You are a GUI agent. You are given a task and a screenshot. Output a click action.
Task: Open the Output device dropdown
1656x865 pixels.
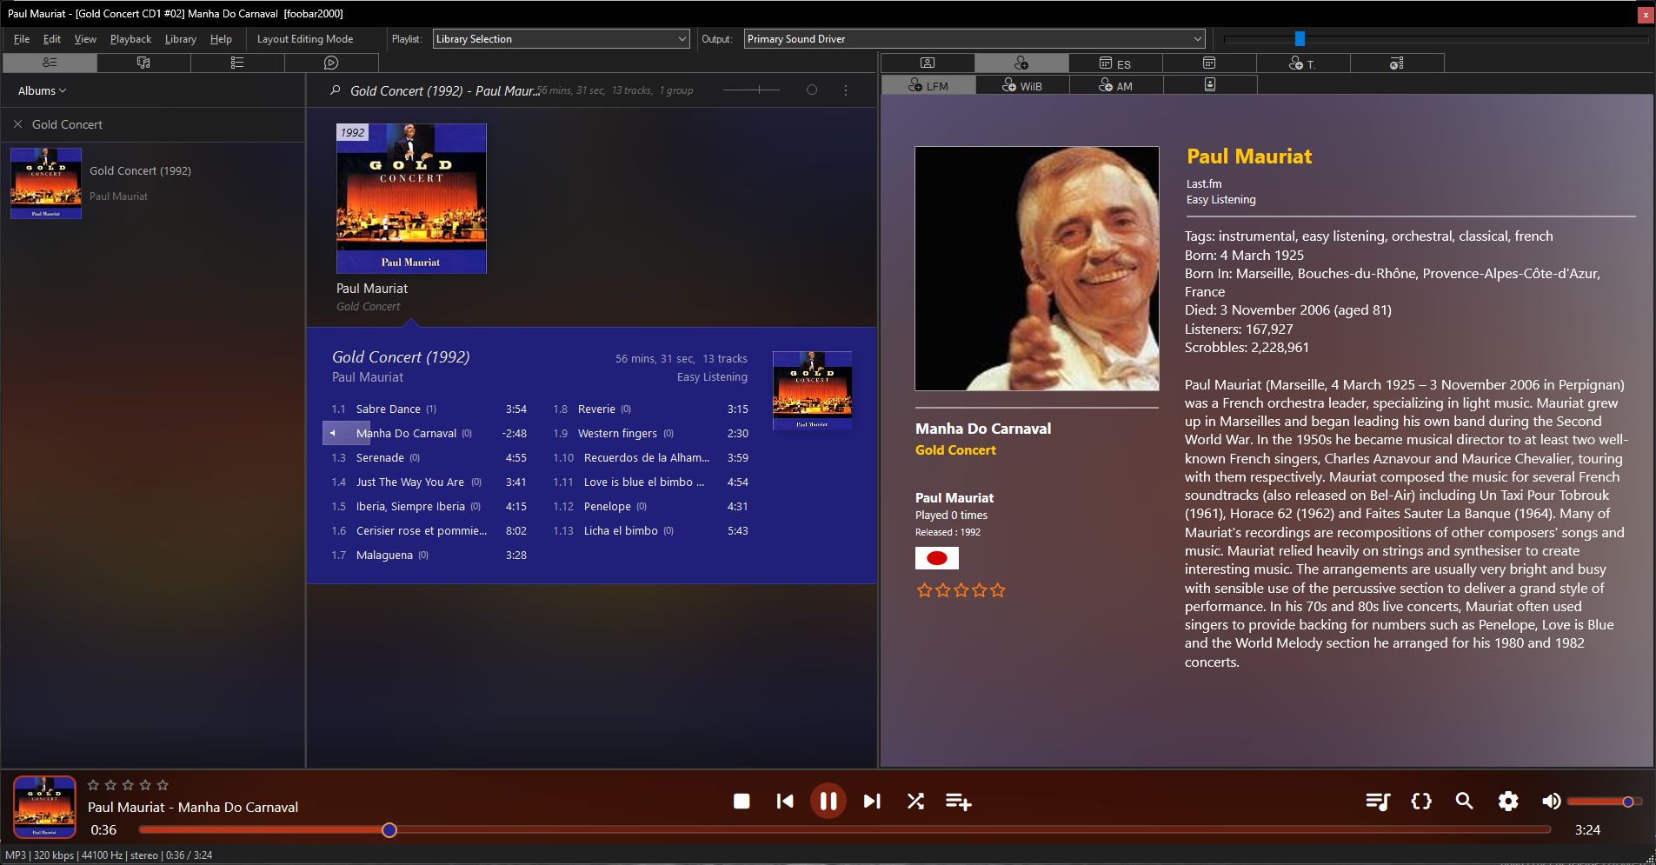coord(974,38)
